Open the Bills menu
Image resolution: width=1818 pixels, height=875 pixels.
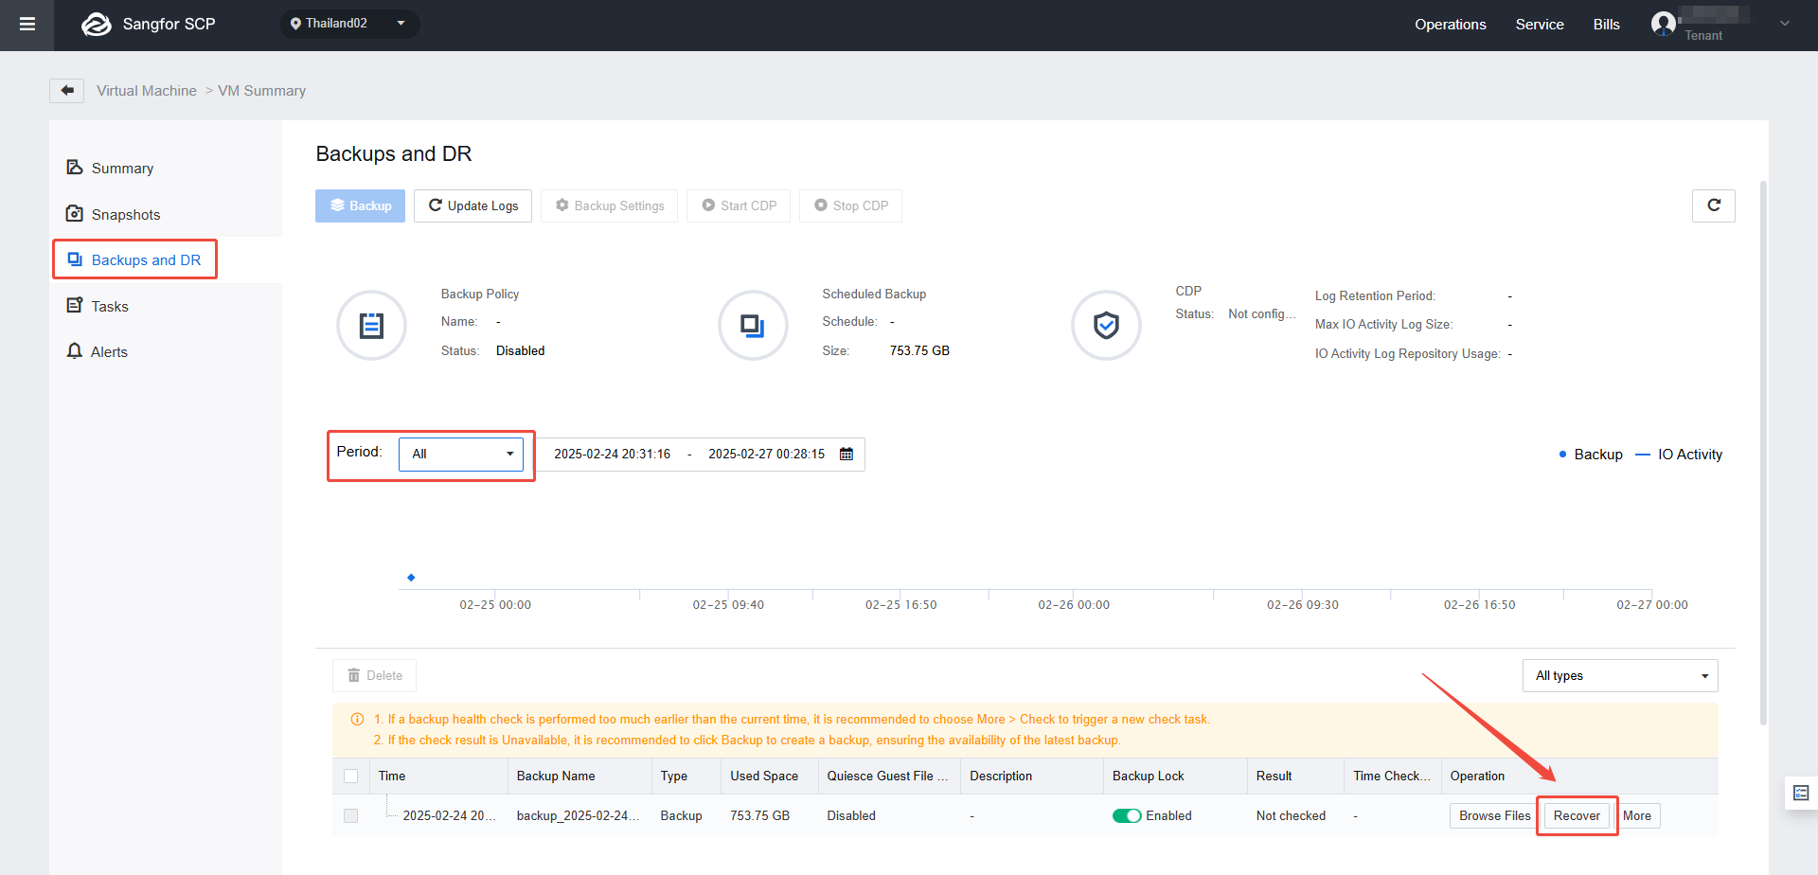(x=1606, y=25)
